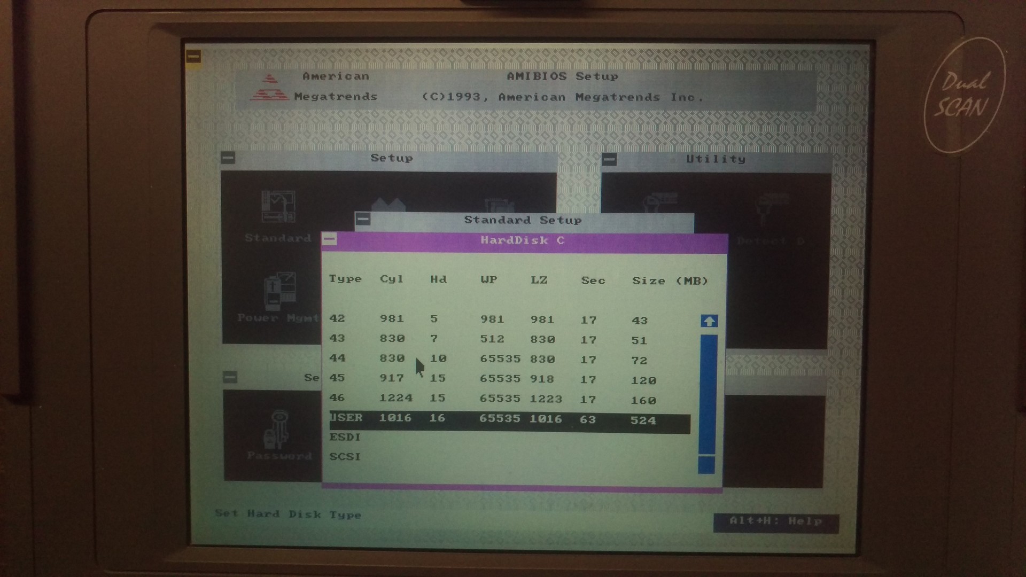Open the HardDisk C window control menu
Viewport: 1026px width, 577px height.
[x=330, y=239]
